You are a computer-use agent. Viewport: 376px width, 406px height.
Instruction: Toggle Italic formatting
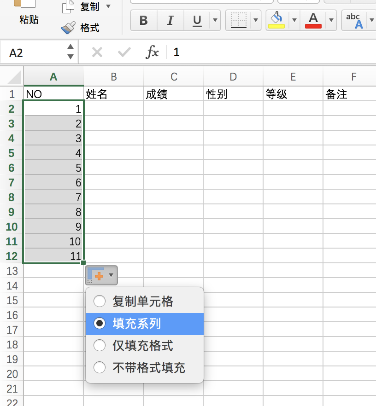(170, 20)
